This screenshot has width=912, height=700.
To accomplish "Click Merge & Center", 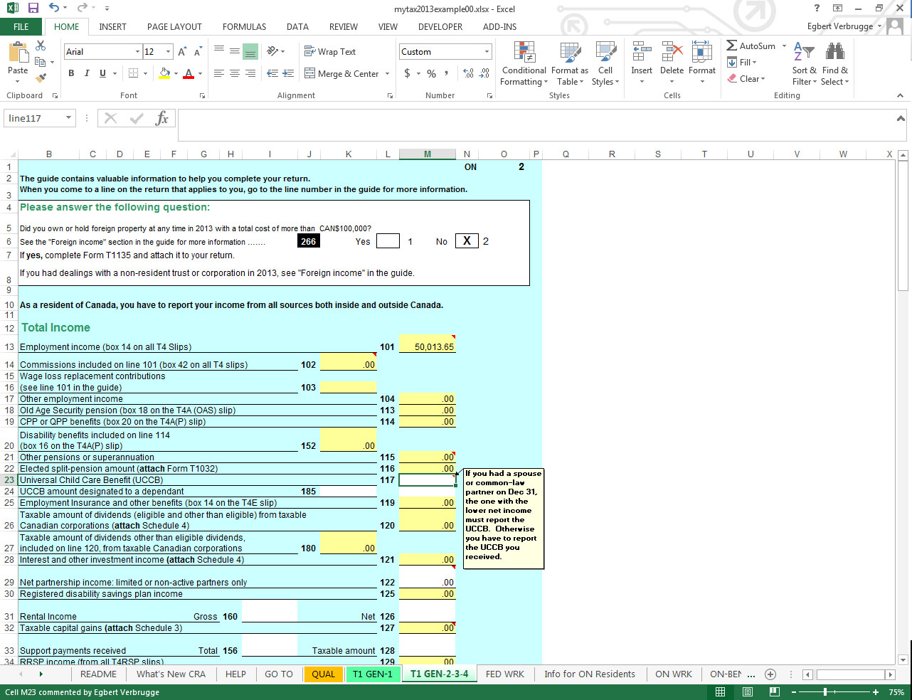I will pyautogui.click(x=342, y=73).
